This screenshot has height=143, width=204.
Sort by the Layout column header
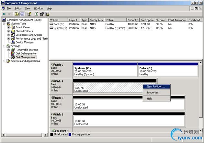click(x=74, y=20)
